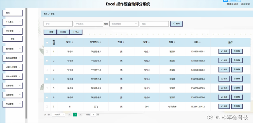253x123 pixels.
Task: Delete the 学生姓名5 row
Action: pyautogui.click(x=237, y=88)
